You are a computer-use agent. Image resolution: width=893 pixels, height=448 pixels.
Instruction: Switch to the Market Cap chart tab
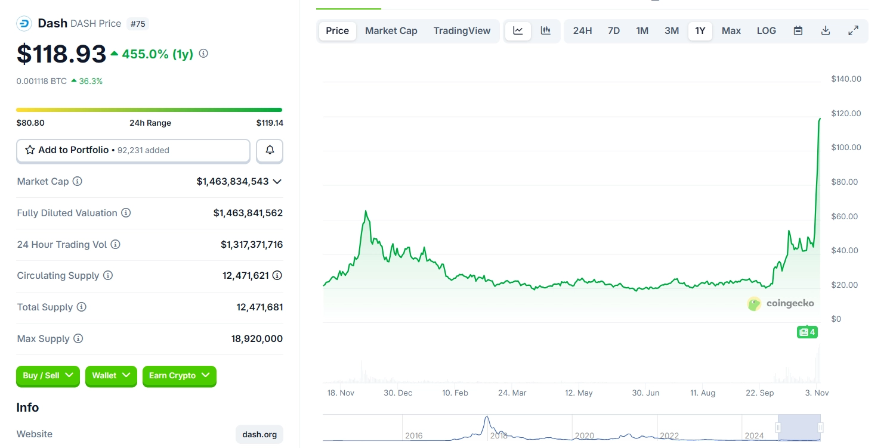391,31
